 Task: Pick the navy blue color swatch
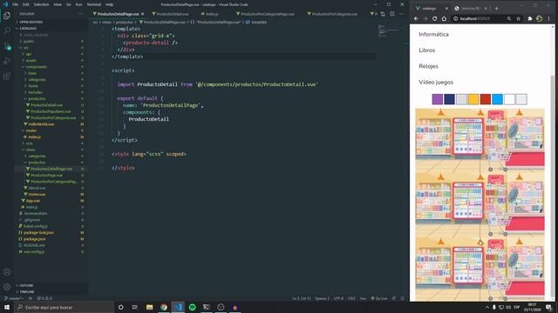(450, 99)
